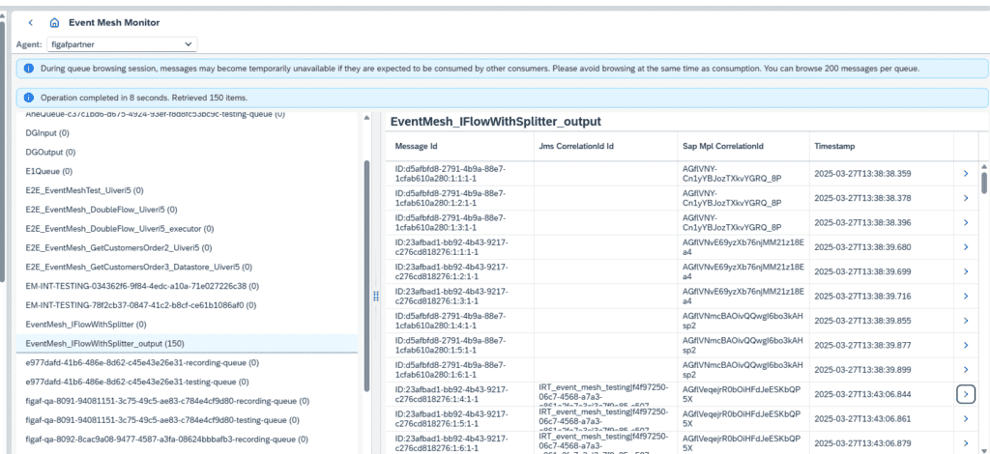Click the scroll-up arrow of message table
990x454 pixels.
[983, 166]
